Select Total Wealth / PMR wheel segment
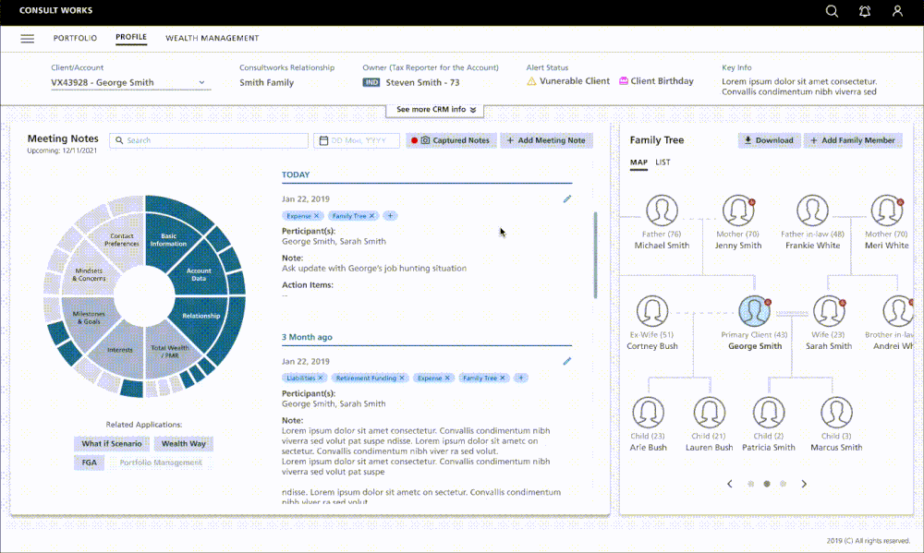 click(x=170, y=352)
